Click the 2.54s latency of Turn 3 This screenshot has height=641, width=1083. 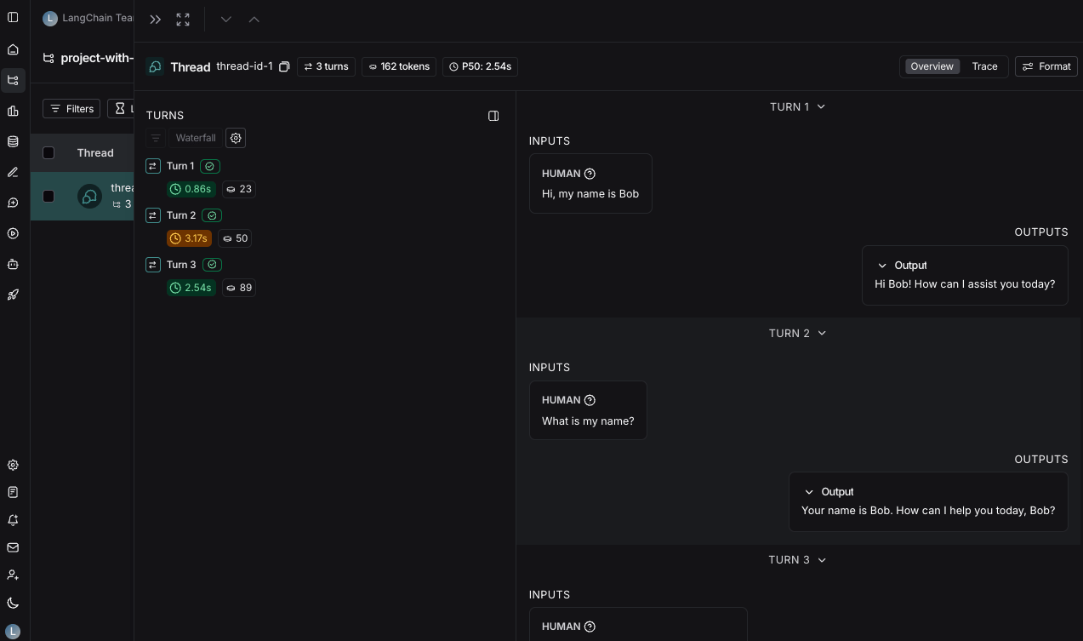click(x=191, y=288)
